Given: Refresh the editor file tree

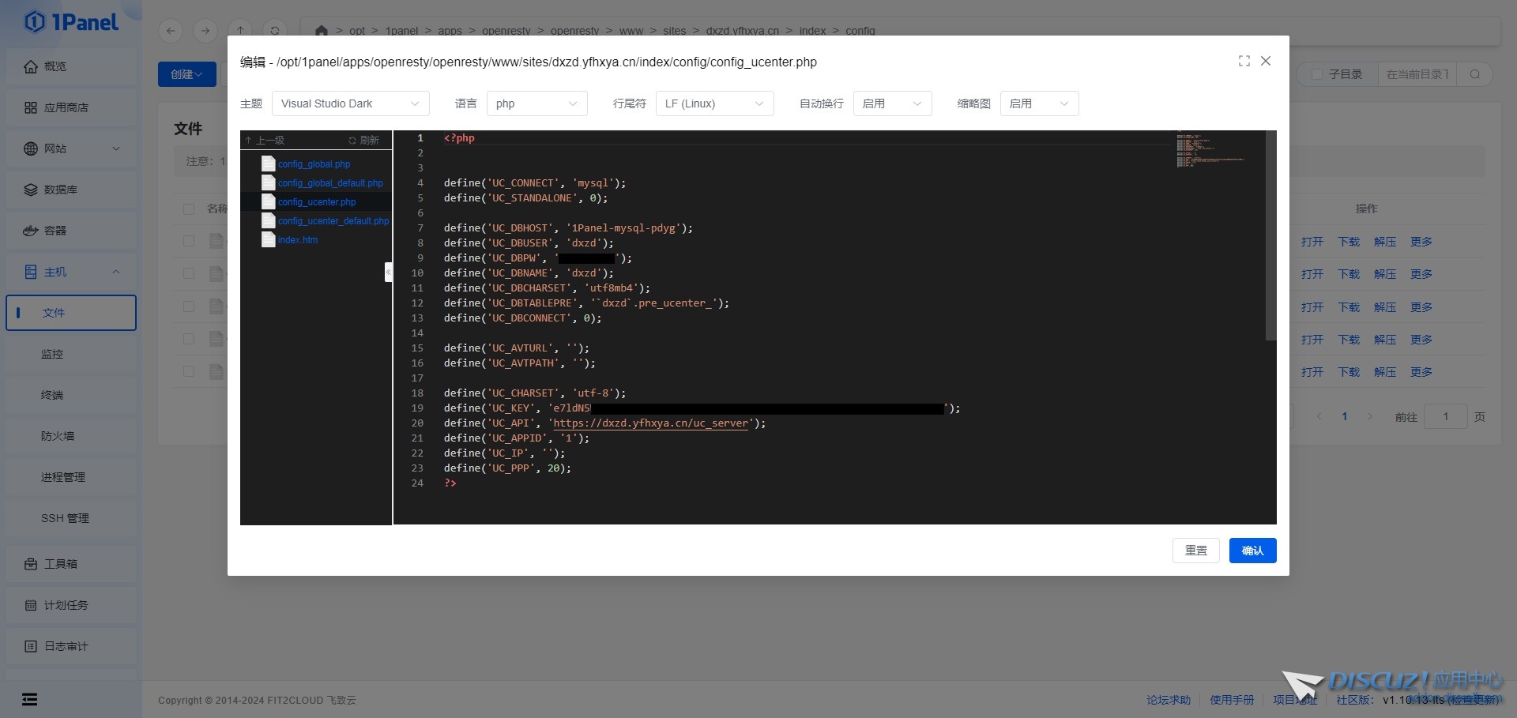Looking at the screenshot, I should [x=364, y=140].
